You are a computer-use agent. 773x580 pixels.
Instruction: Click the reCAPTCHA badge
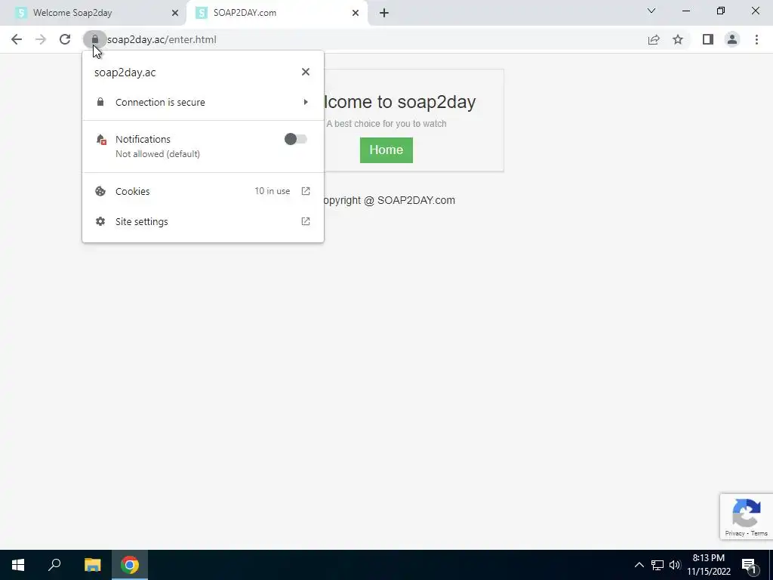pos(747,517)
